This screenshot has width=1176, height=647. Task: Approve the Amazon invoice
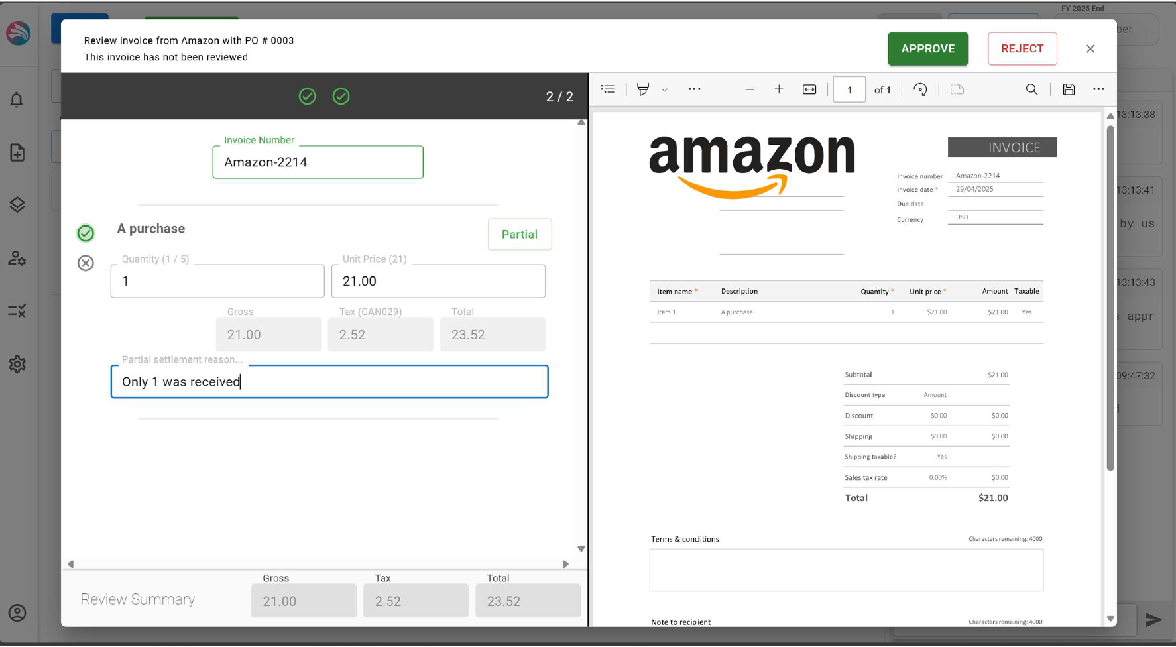(927, 48)
